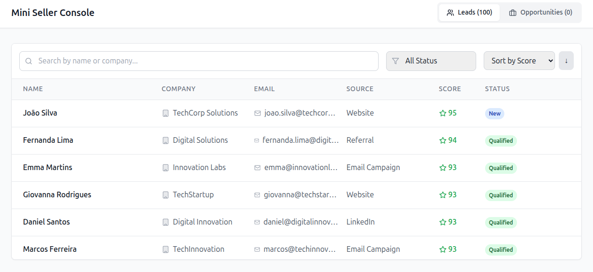The image size is (593, 272).
Task: Click the building icon next to TechCorp Solutions
Action: click(165, 113)
